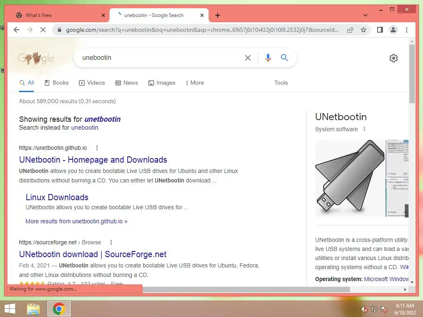Screen dimensions: 423x317
Task: Switch to Images results
Action: [162, 83]
